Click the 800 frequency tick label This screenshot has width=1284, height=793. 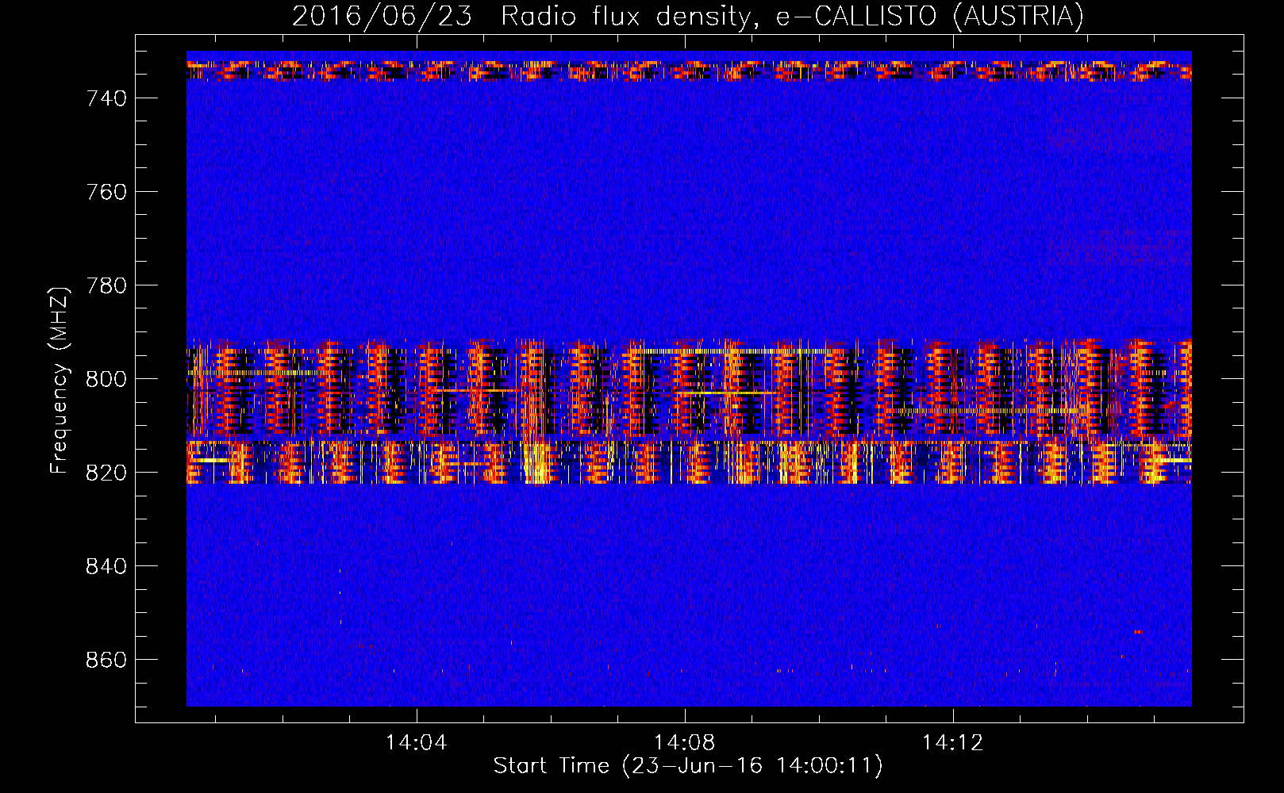pyautogui.click(x=106, y=379)
